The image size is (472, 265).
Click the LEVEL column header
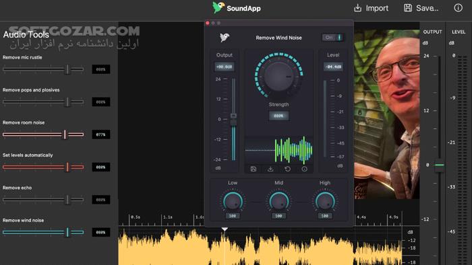point(459,32)
